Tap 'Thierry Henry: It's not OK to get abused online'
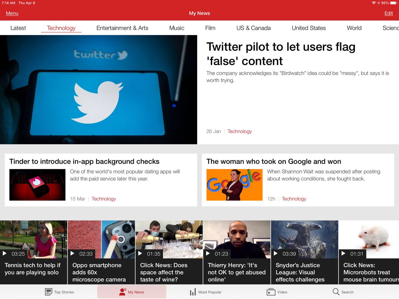The image size is (399, 299). [x=237, y=272]
